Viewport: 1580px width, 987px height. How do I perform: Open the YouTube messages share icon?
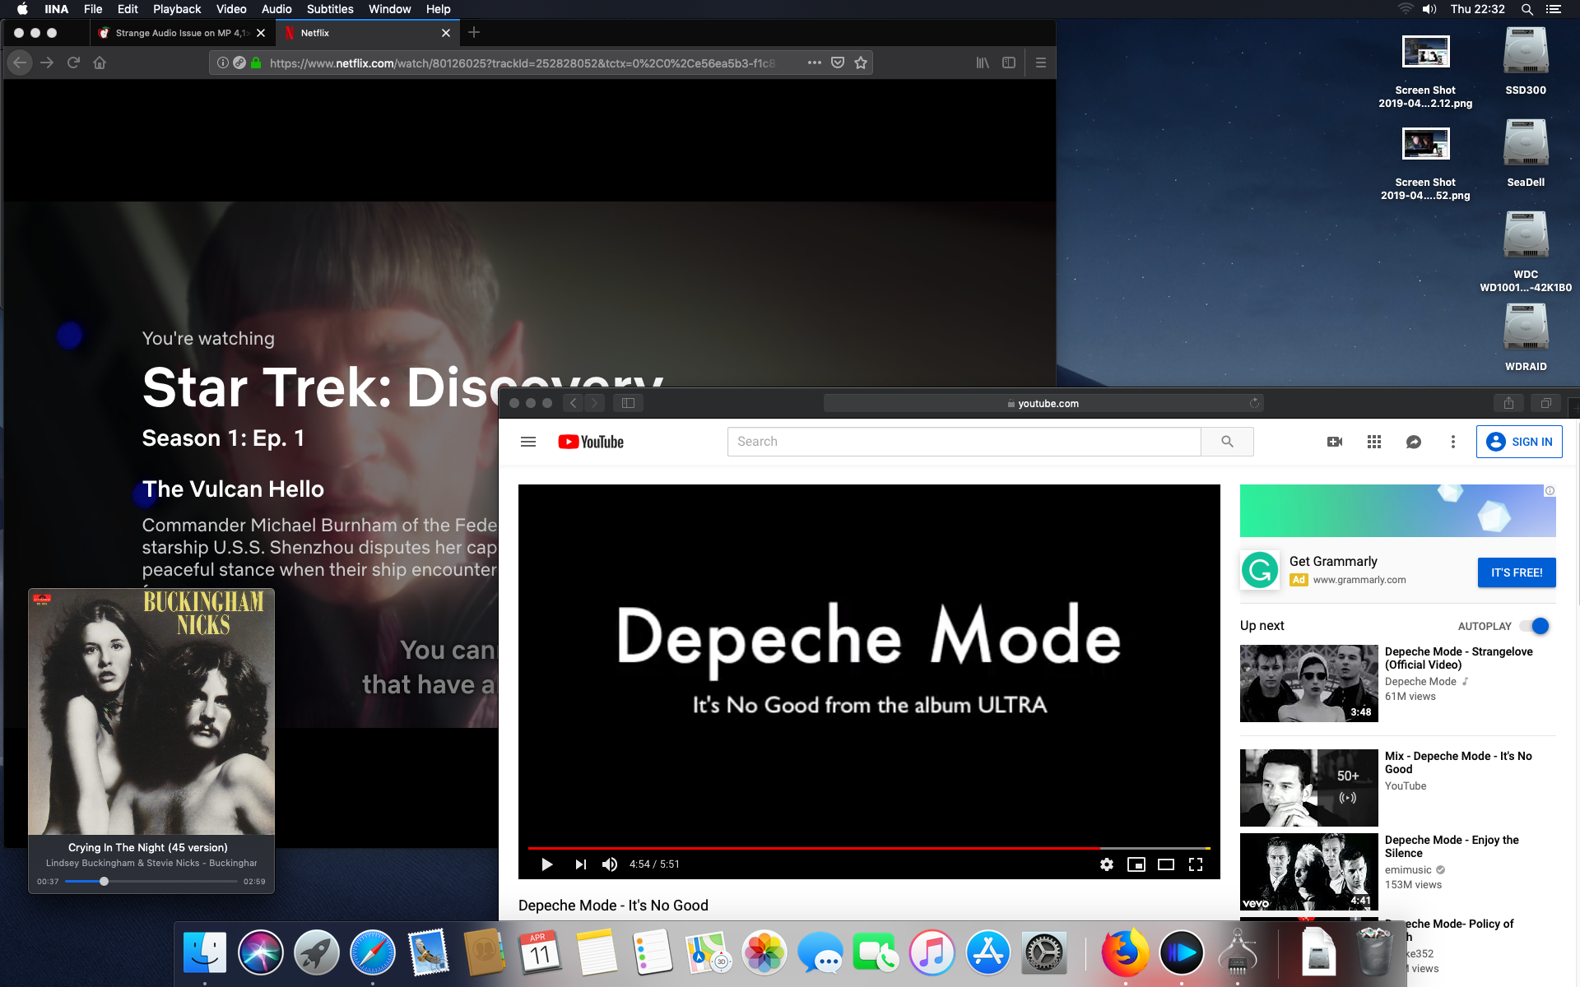click(x=1414, y=442)
